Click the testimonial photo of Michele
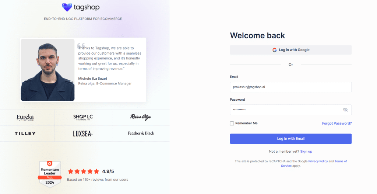 [47, 70]
